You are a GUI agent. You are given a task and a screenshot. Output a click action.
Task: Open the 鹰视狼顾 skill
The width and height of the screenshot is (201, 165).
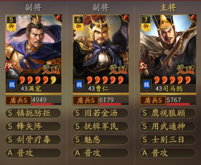(168, 113)
